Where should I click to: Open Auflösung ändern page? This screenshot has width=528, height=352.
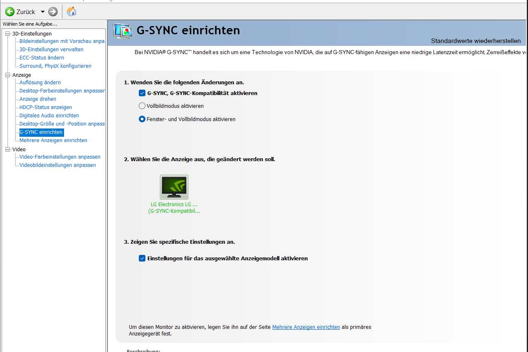point(40,83)
